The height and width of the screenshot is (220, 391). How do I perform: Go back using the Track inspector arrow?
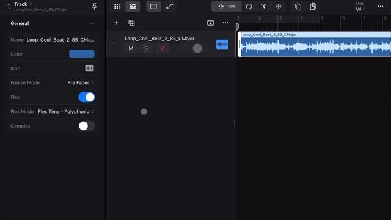pyautogui.click(x=9, y=7)
